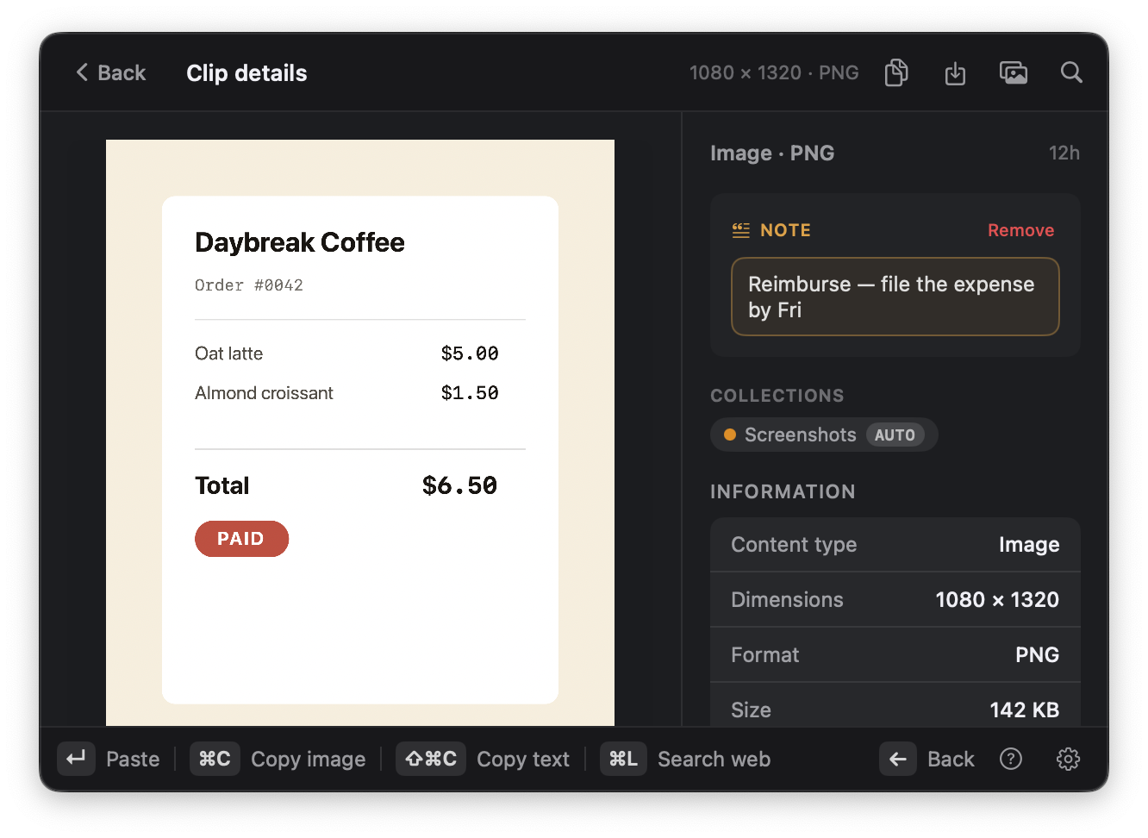Click the note icon beside NOTE

(x=740, y=230)
